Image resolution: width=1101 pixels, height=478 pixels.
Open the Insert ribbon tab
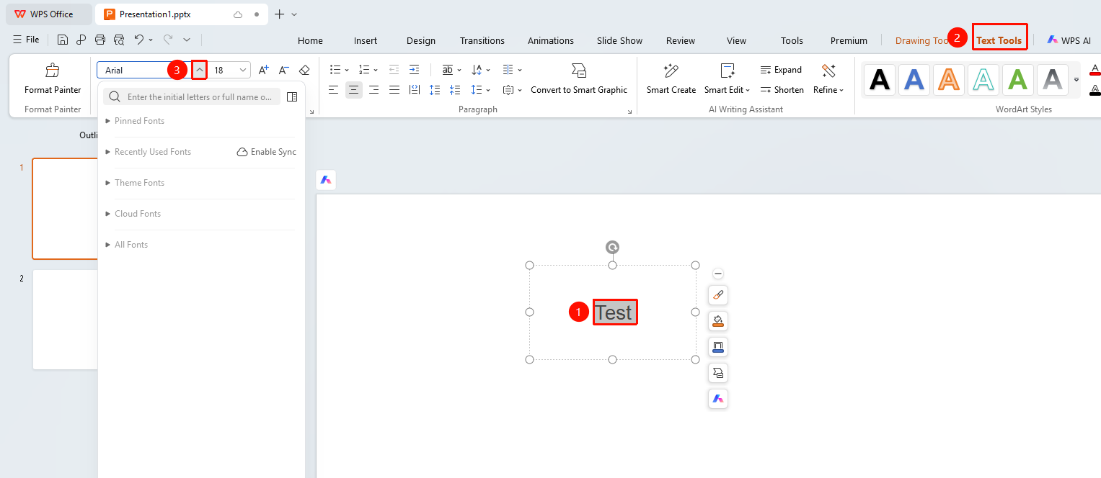click(x=366, y=40)
